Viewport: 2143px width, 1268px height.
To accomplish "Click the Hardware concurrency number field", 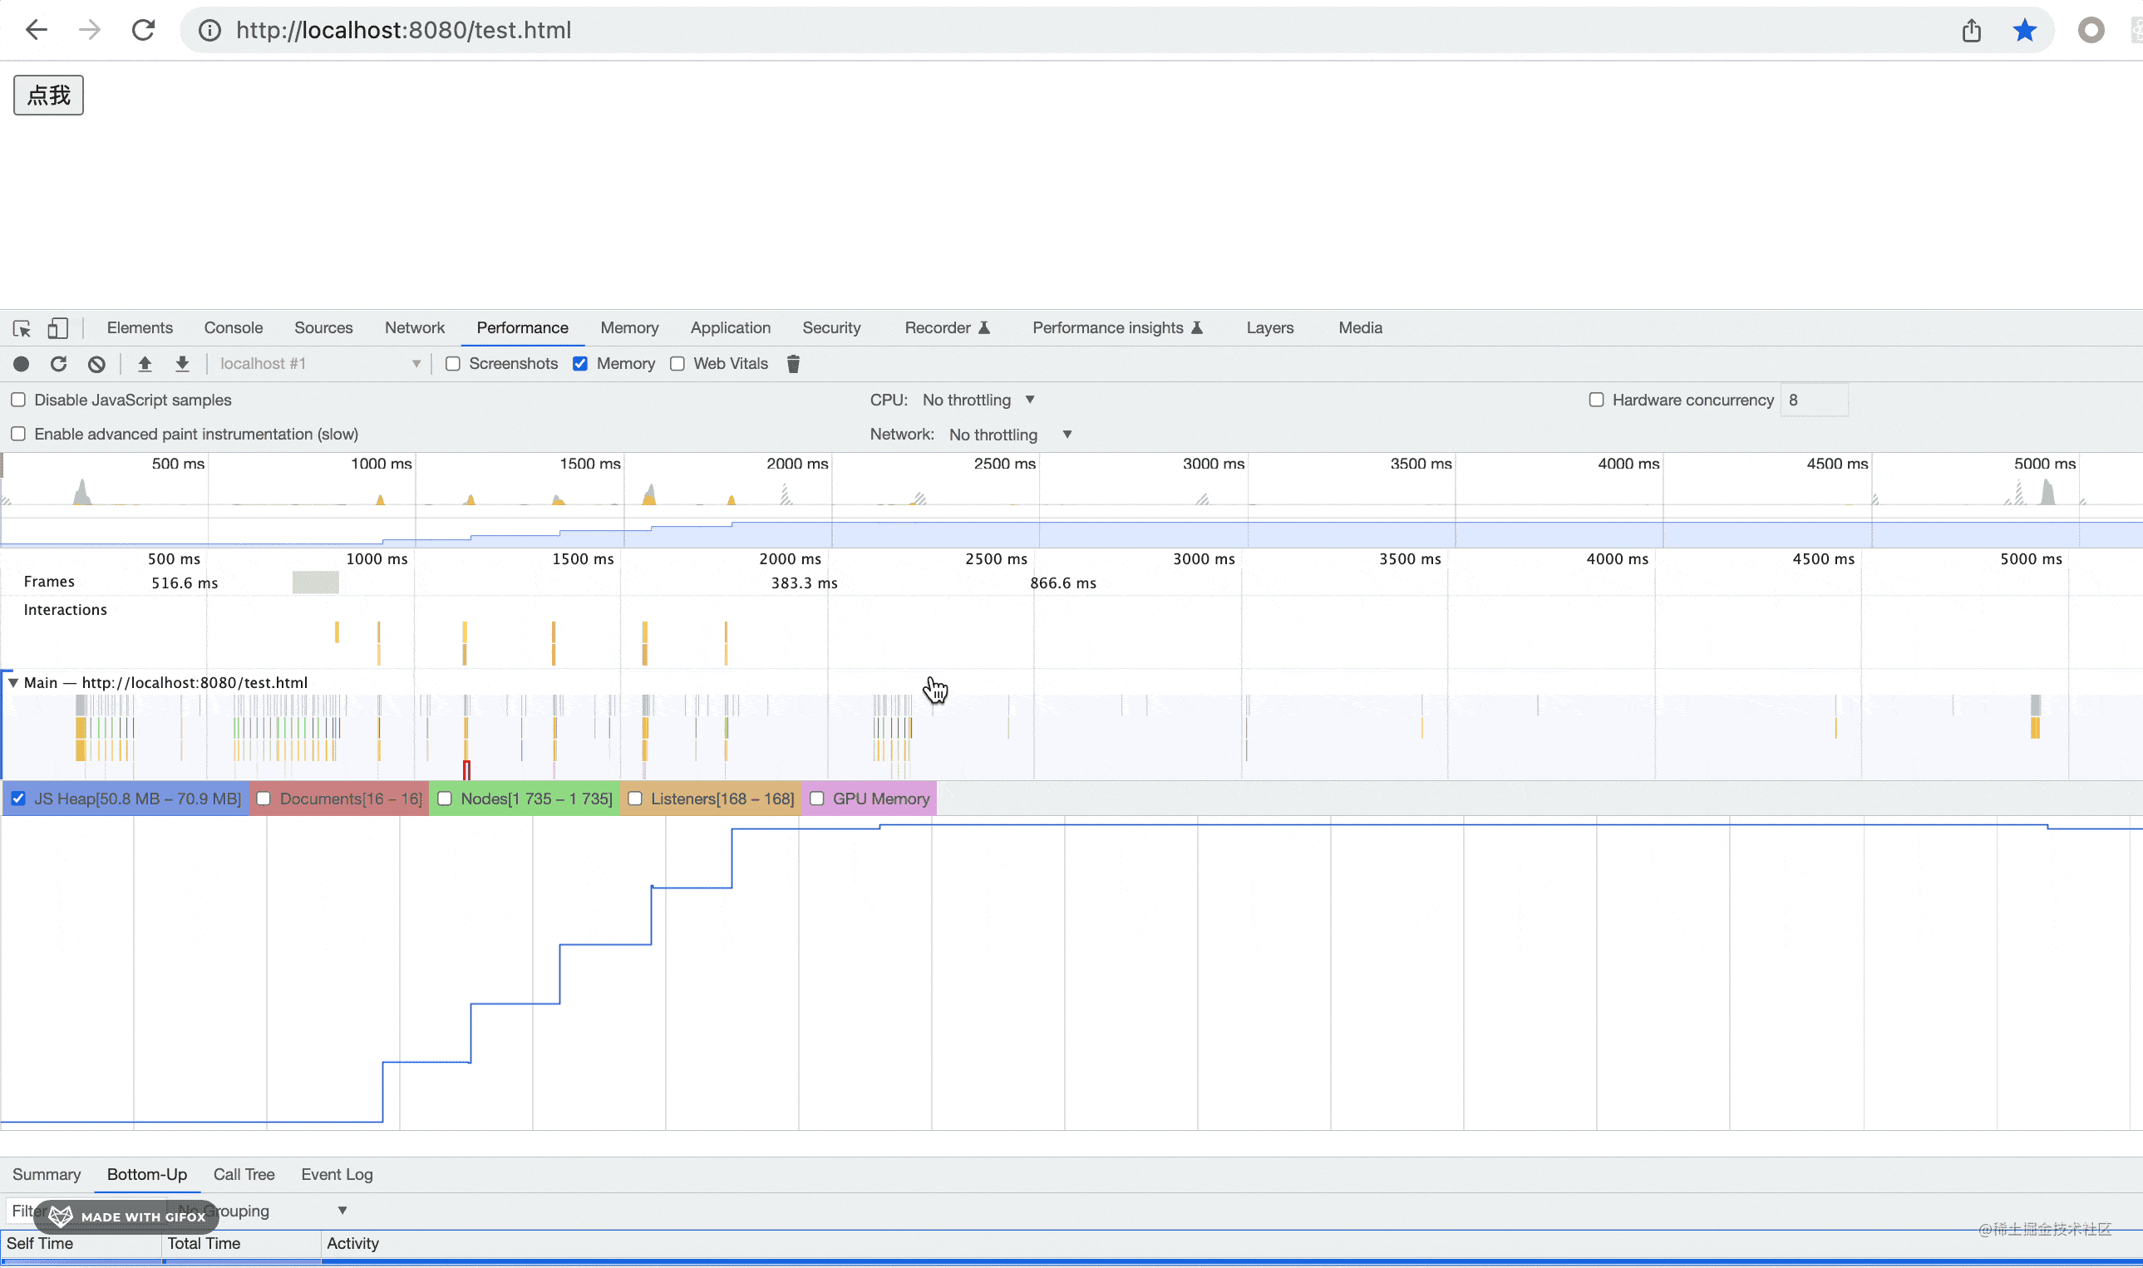I will coord(1814,400).
